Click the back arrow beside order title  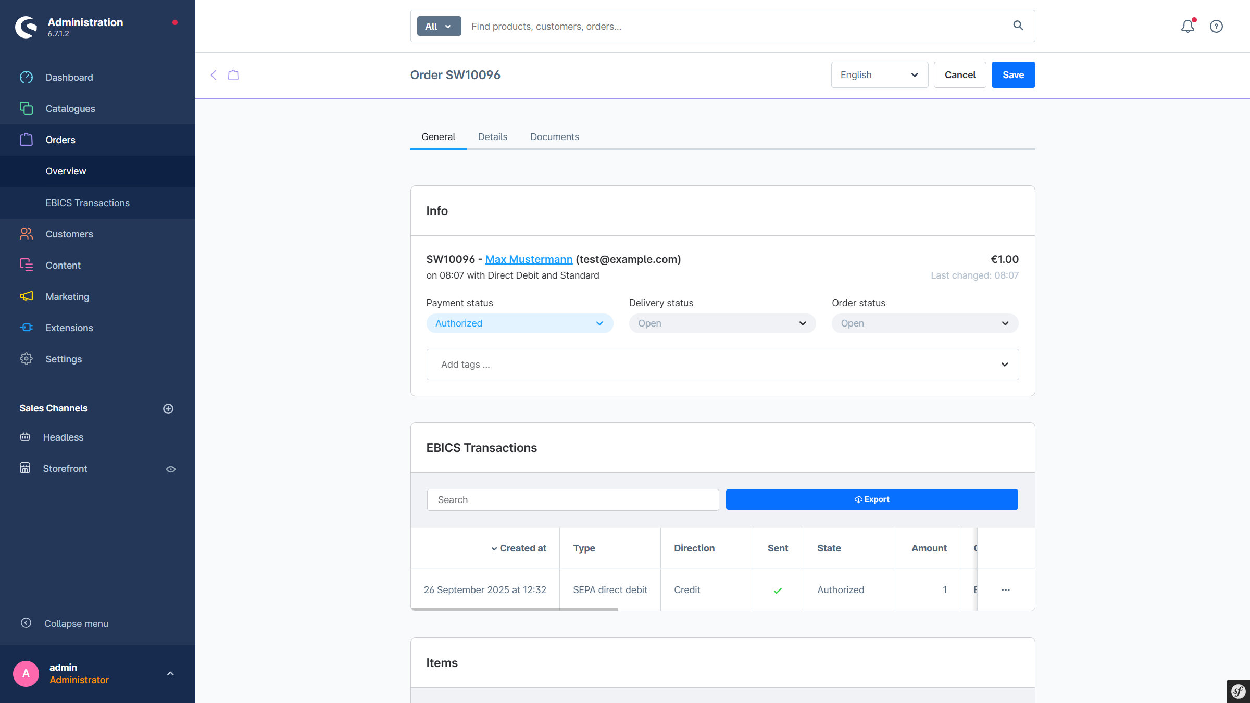[214, 75]
